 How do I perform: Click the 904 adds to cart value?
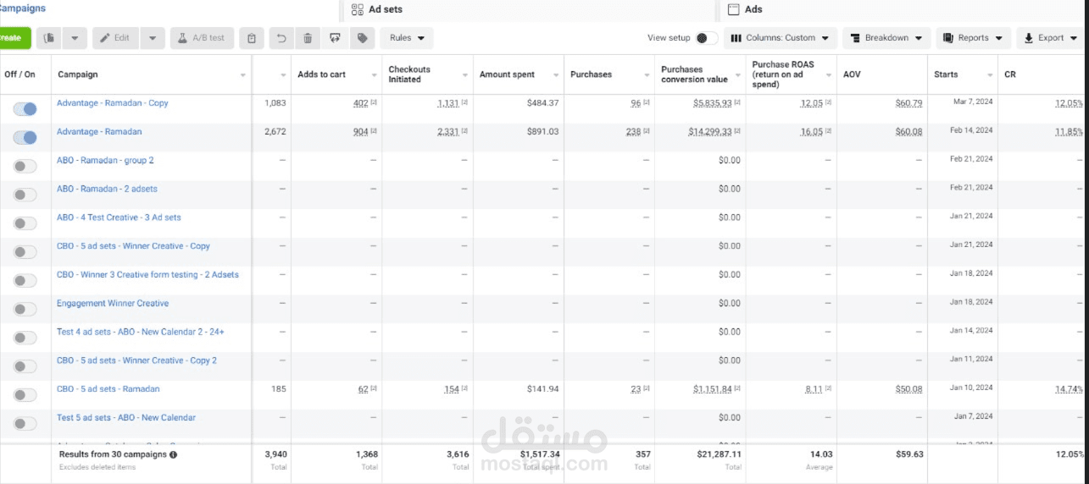tap(360, 132)
